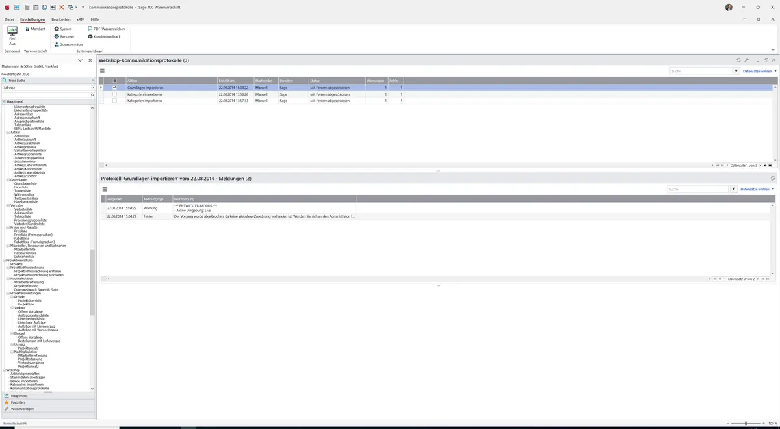Click zoom out minus in status bar
This screenshot has height=429, width=780.
729,423
